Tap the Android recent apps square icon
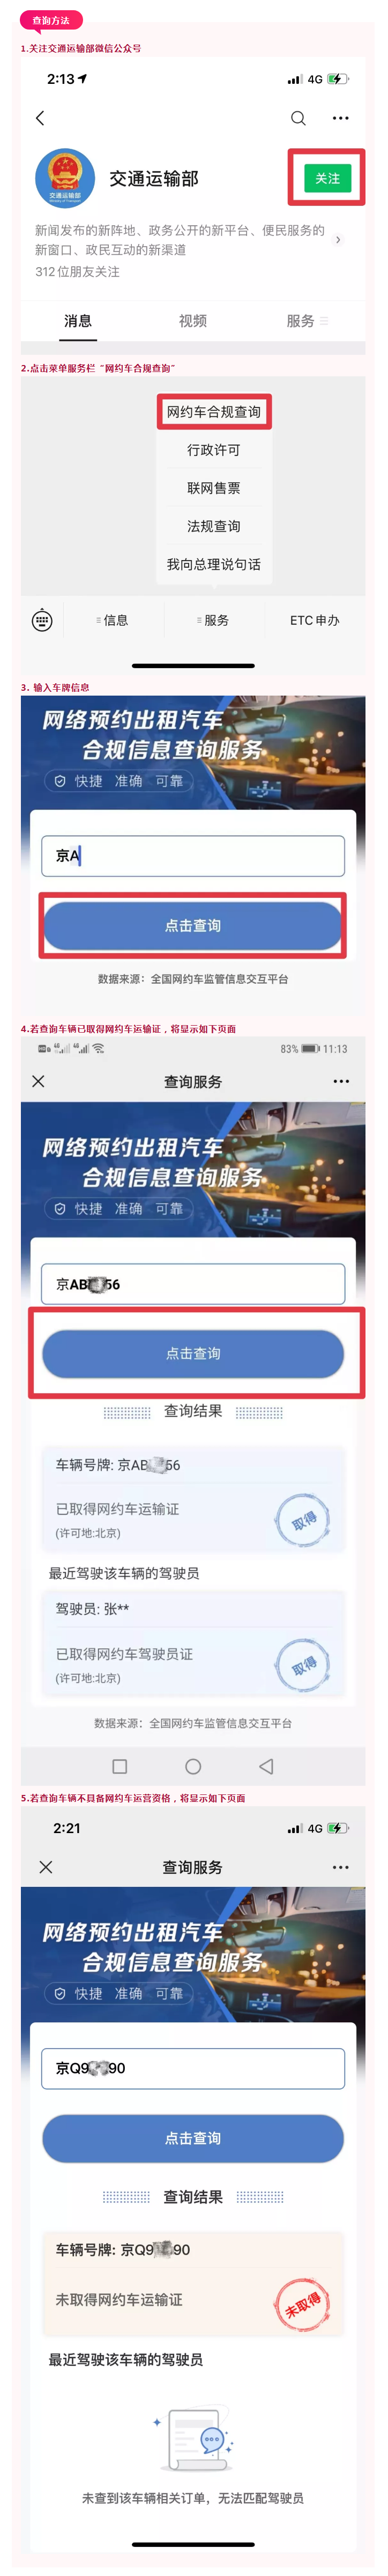 click(120, 1767)
